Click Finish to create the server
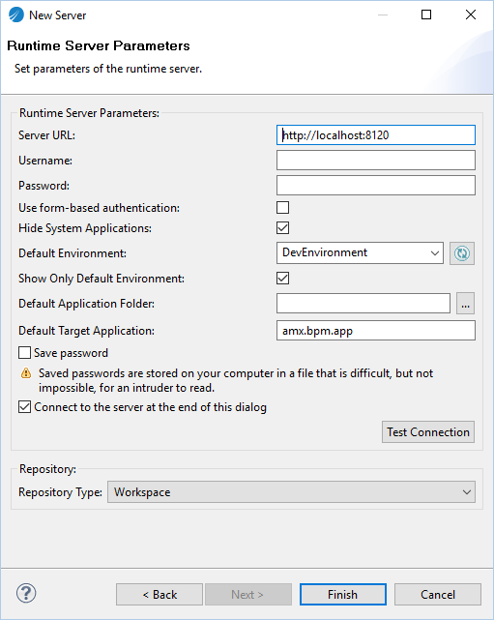494x620 pixels. tap(342, 594)
